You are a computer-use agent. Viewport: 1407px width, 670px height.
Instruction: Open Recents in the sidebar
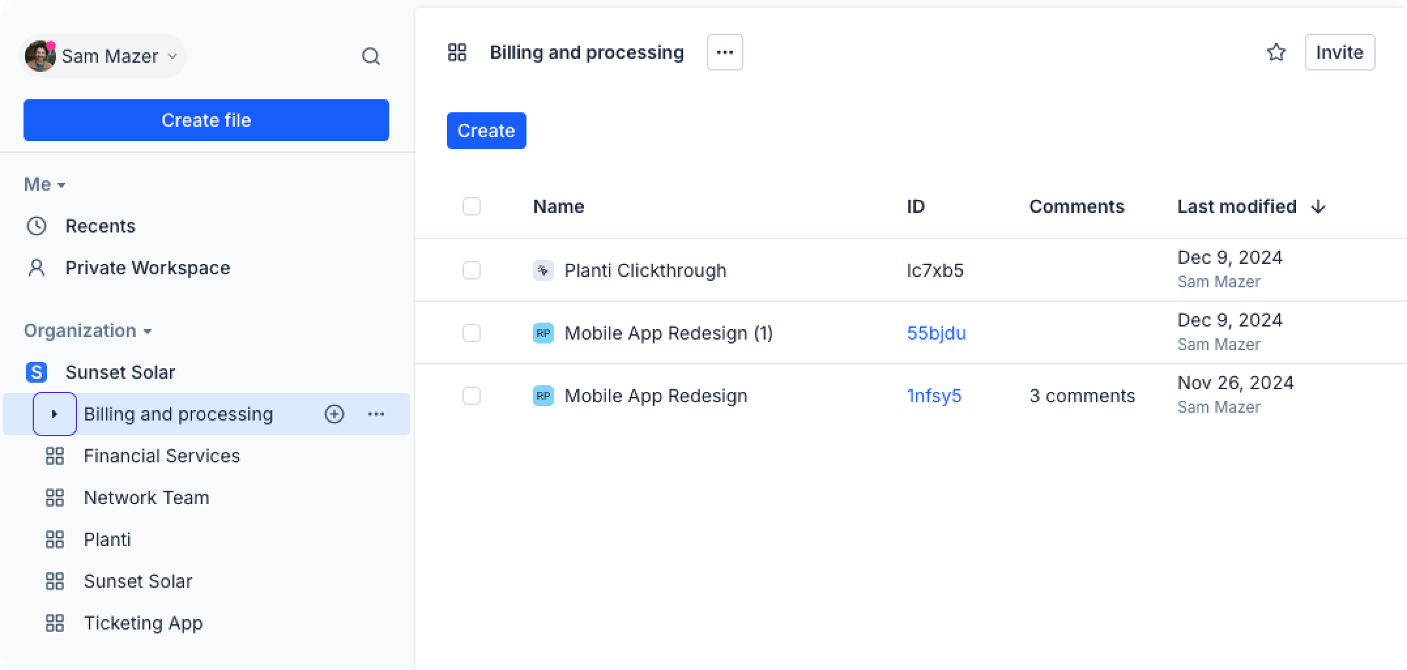(100, 226)
